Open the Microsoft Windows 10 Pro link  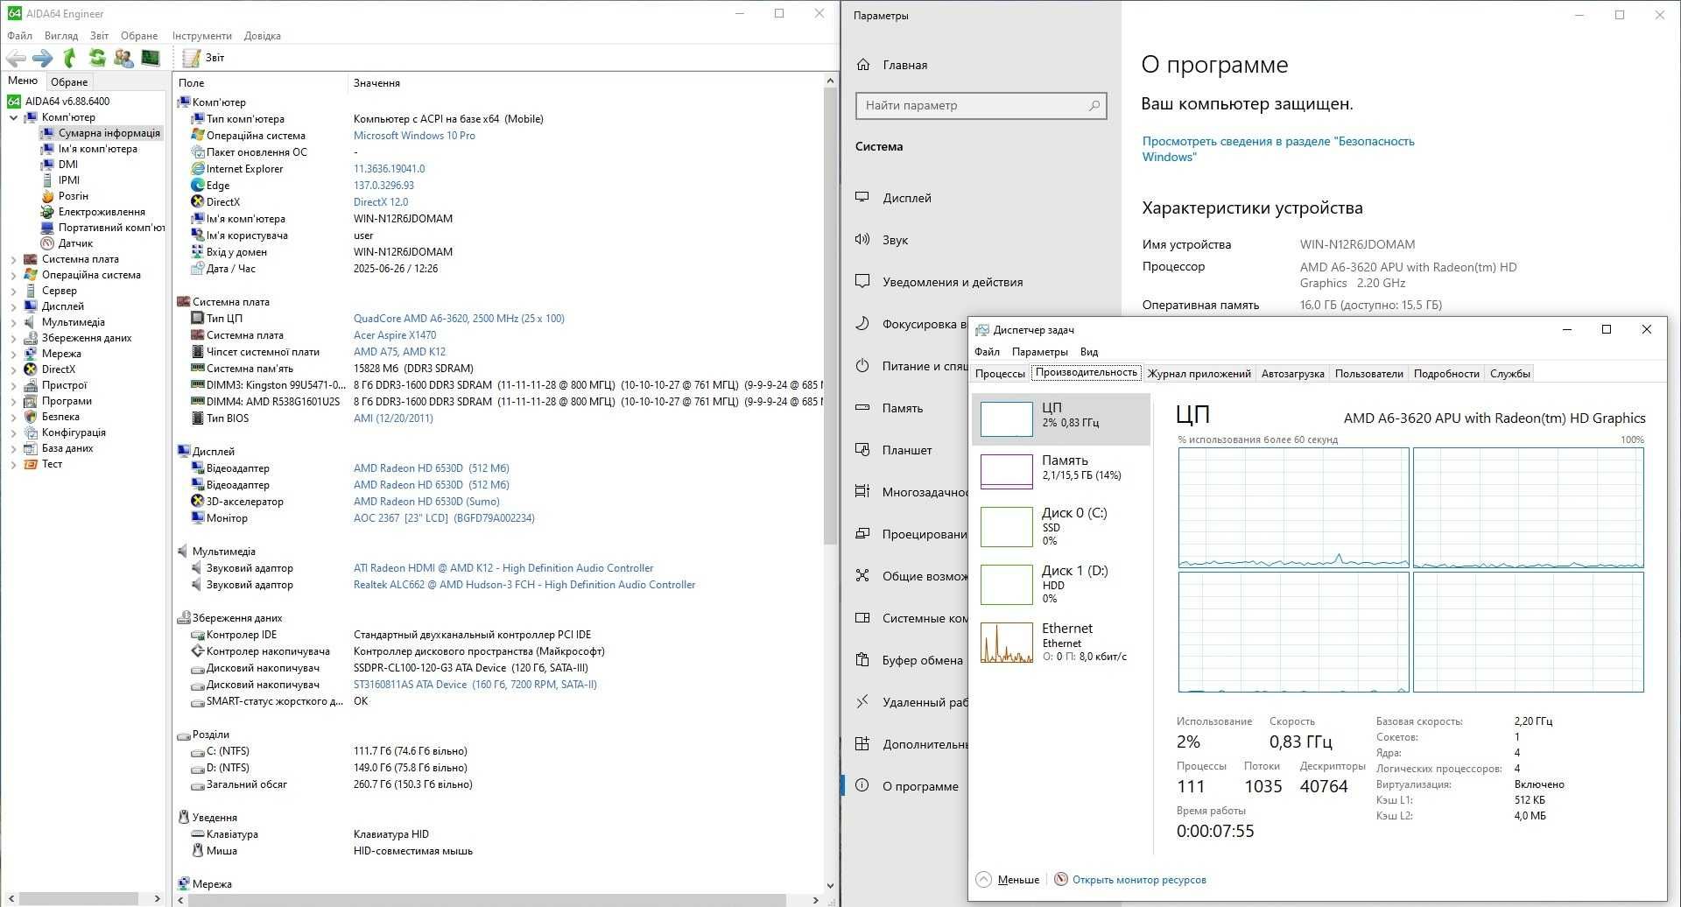pyautogui.click(x=414, y=136)
